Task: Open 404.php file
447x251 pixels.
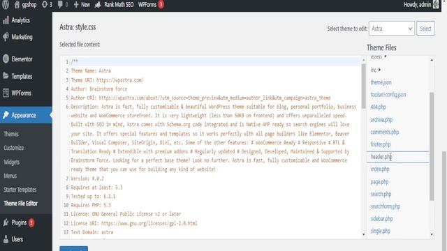Action: click(378, 107)
